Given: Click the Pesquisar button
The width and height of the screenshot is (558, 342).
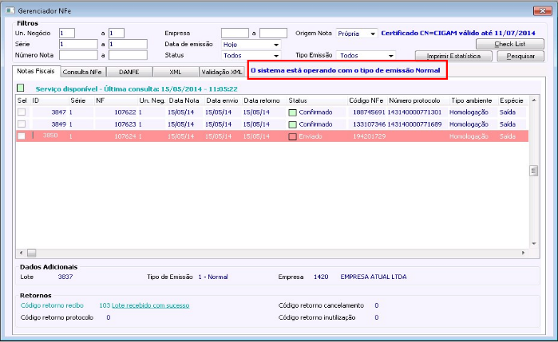Looking at the screenshot, I should (x=520, y=56).
